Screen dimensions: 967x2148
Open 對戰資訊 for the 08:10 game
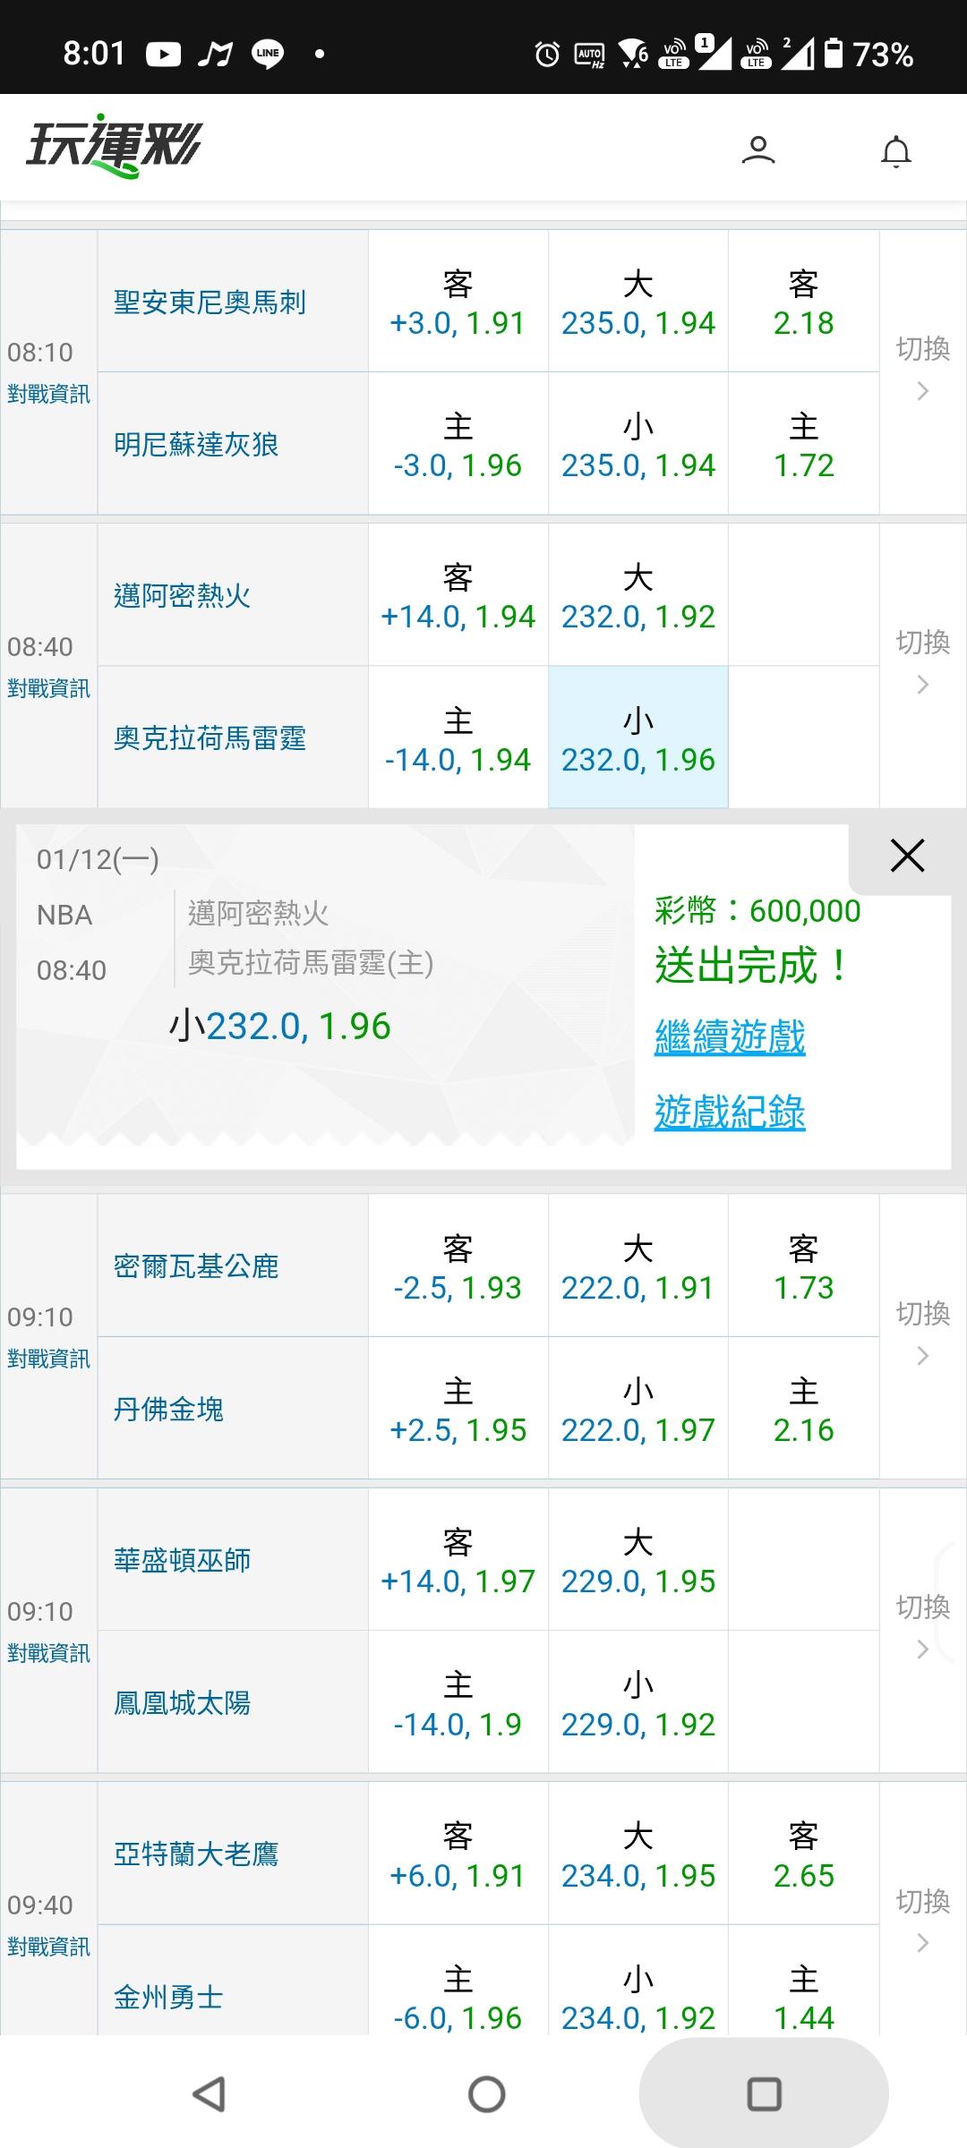coord(49,394)
